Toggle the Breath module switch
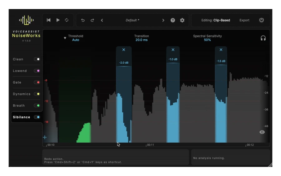 pyautogui.click(x=37, y=106)
